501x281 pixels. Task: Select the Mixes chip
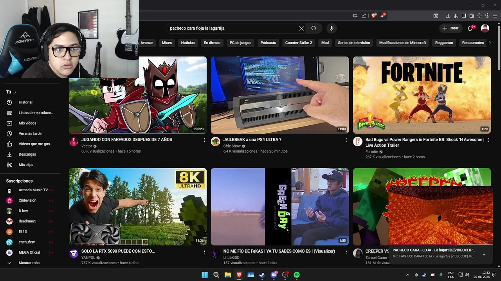pos(167,43)
